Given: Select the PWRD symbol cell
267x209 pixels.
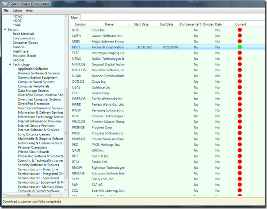Looking at the screenshot, I should point(76,104).
